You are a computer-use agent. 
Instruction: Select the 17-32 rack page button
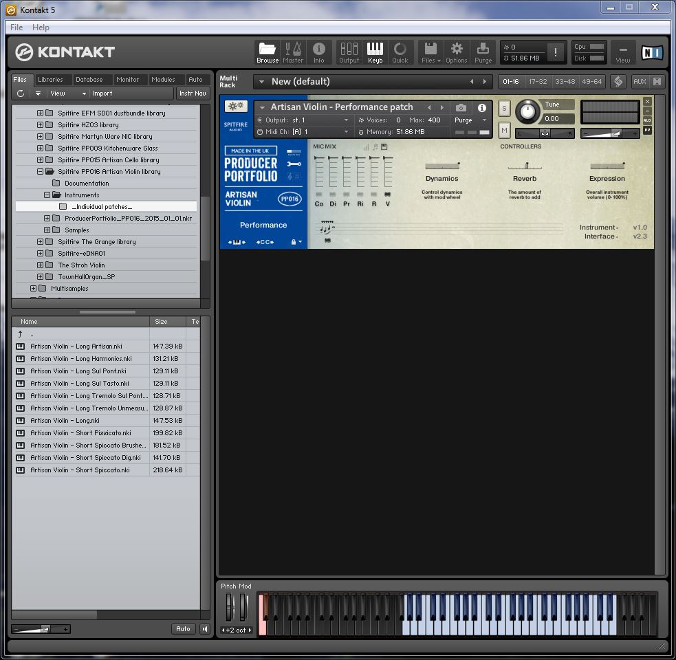[538, 82]
